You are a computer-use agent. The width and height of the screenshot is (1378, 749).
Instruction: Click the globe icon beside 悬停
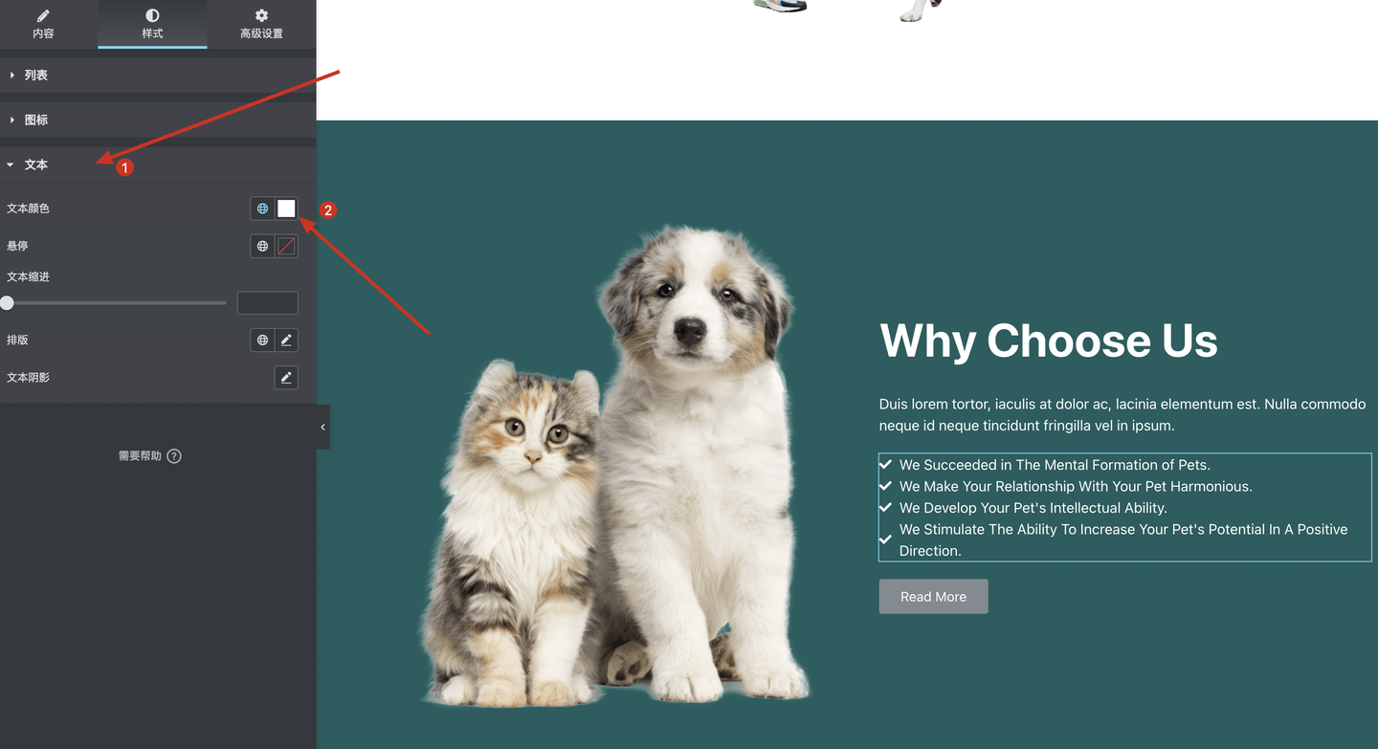coord(262,246)
